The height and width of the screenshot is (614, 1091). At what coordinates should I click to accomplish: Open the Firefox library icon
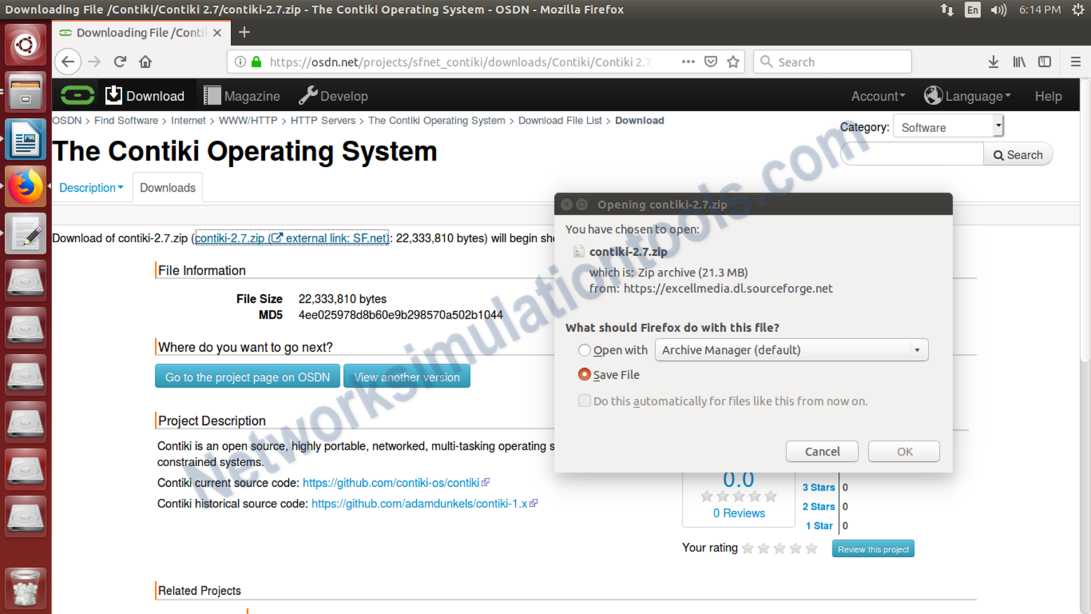point(1019,62)
